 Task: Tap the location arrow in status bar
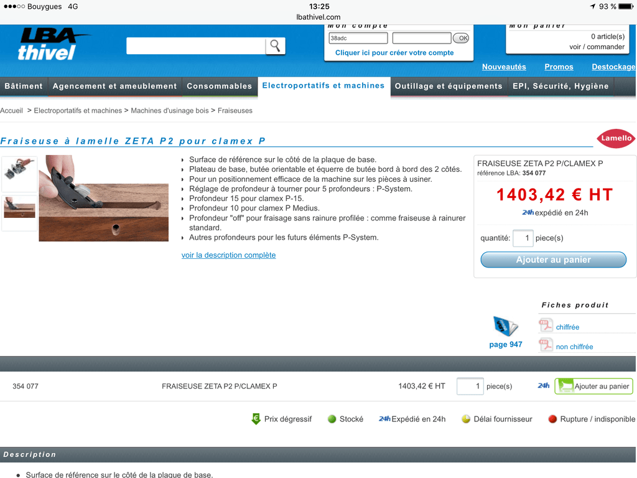coord(593,6)
